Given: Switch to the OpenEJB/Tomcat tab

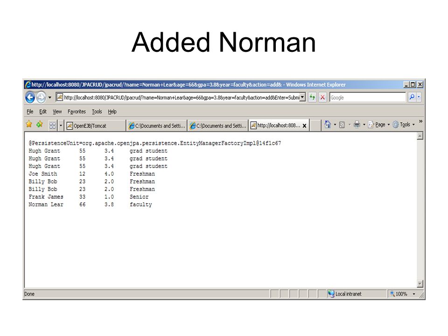Looking at the screenshot, I should pos(95,126).
